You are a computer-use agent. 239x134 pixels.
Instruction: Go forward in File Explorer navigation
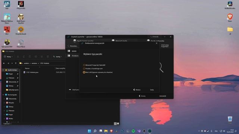click(x=8, y=63)
